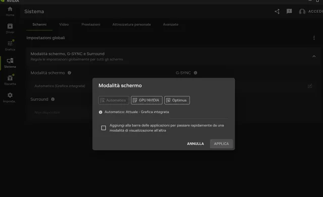Viewport: 323px width, 197px height.
Task: Switch to the Attrezzatura personale tab
Action: tap(131, 25)
